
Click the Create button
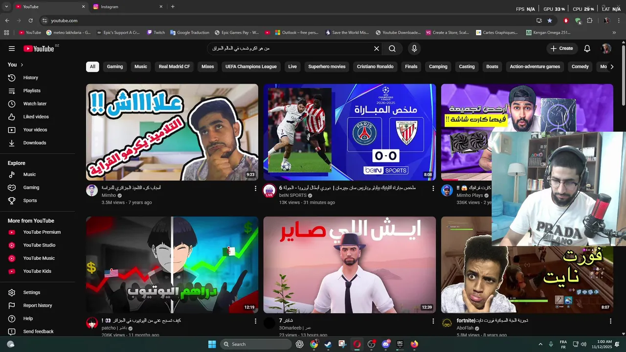561,48
